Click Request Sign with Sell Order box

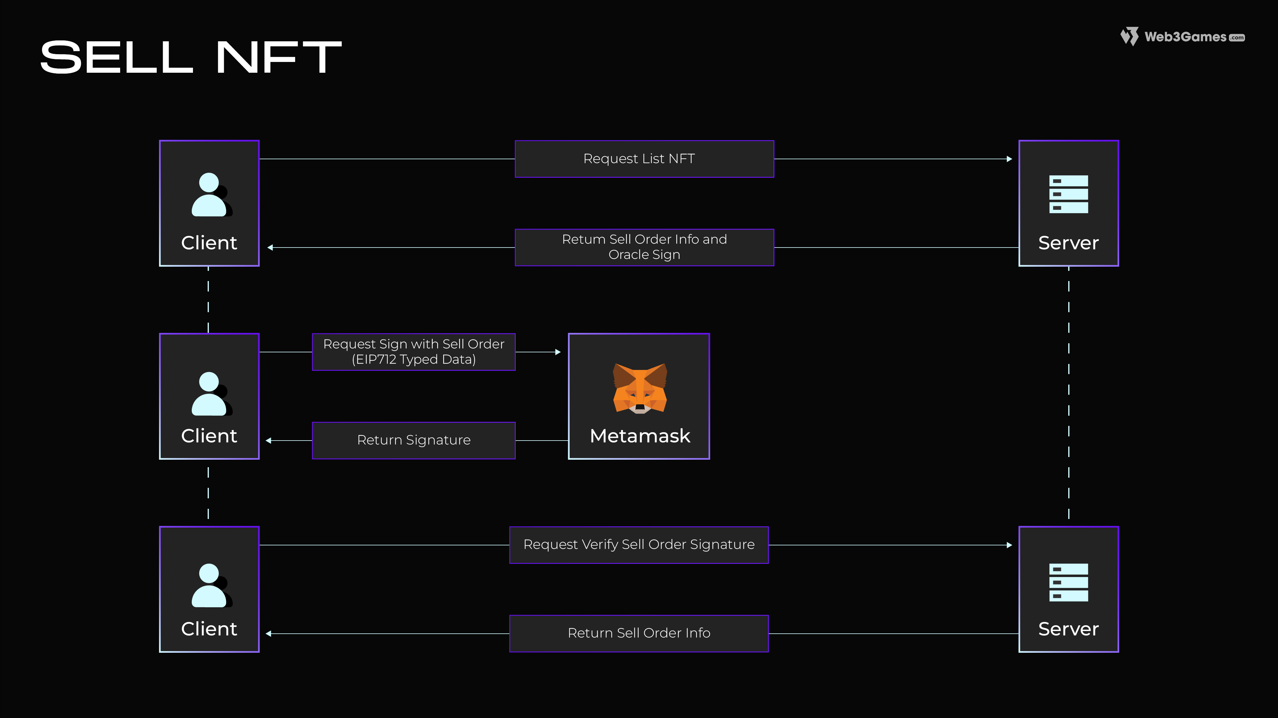pyautogui.click(x=413, y=352)
